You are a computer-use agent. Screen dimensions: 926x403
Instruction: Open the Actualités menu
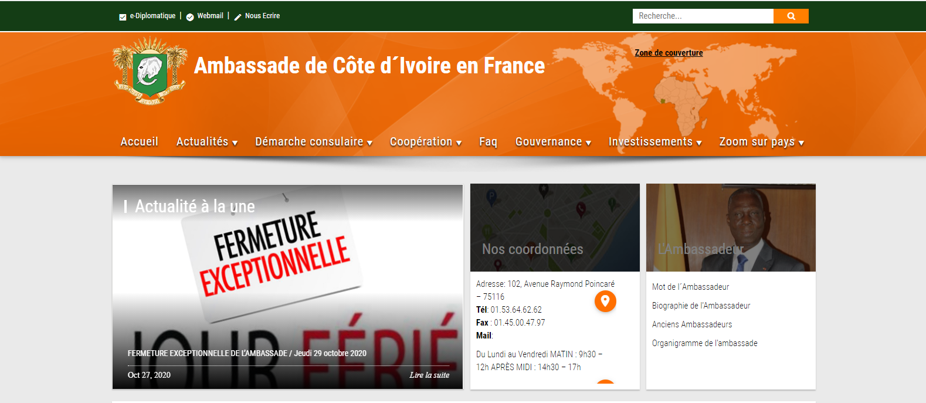tap(206, 141)
